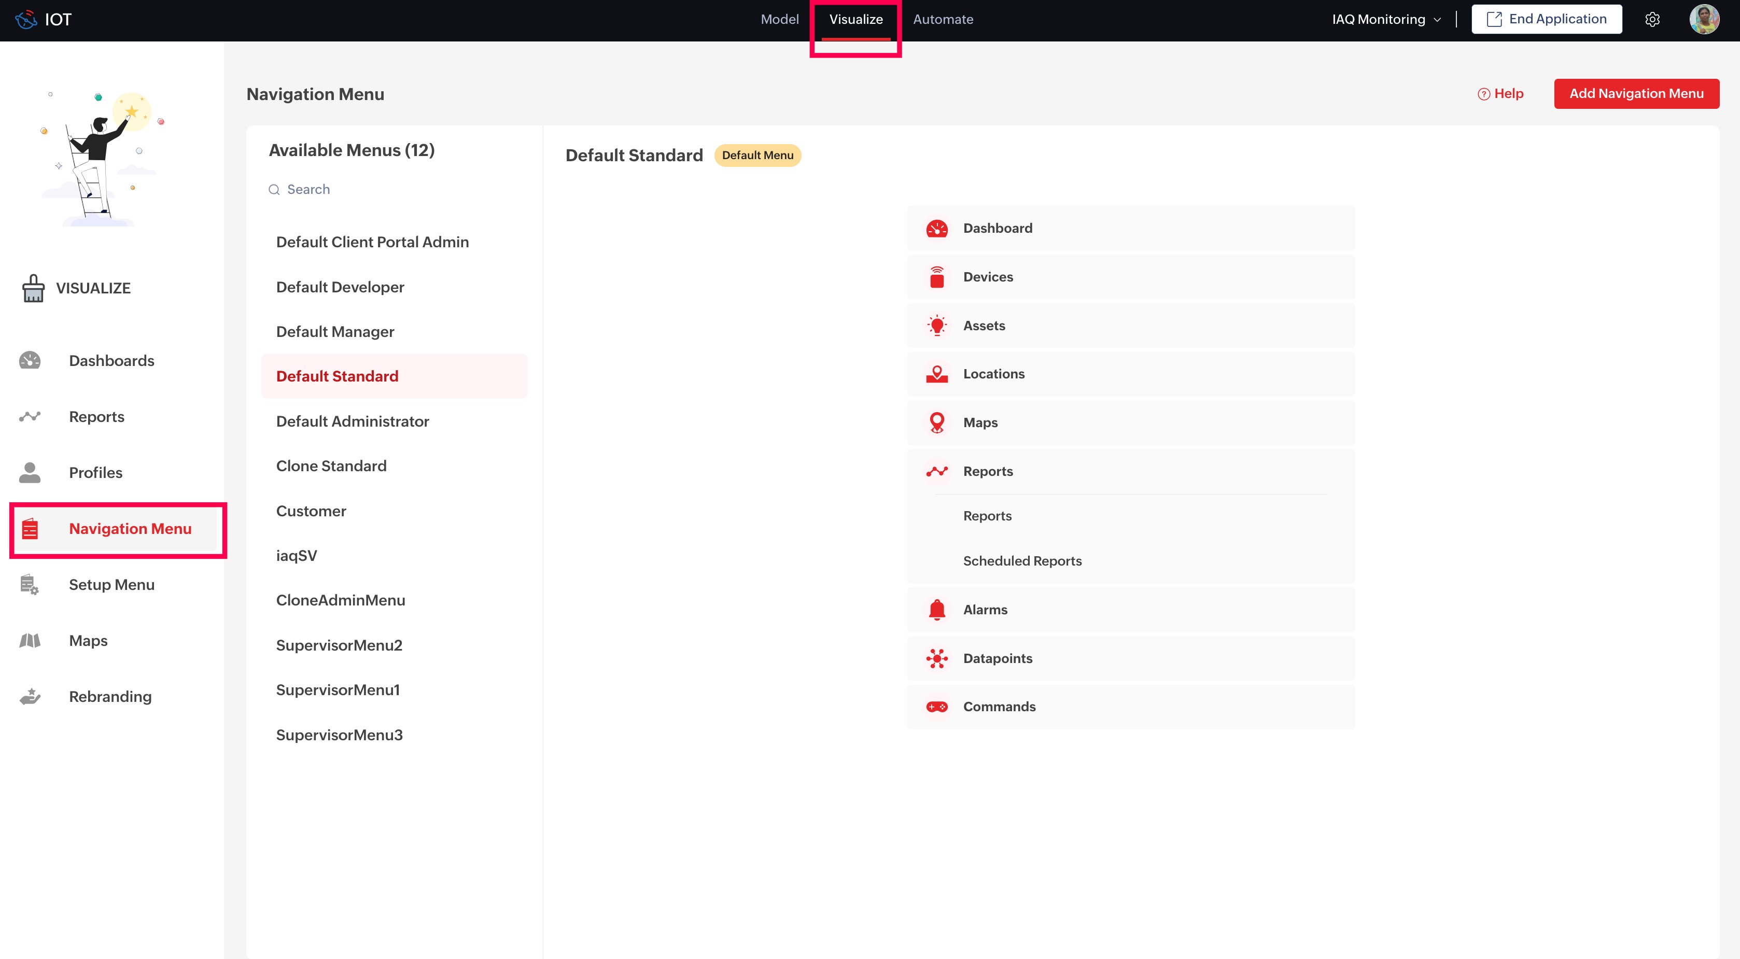The width and height of the screenshot is (1740, 959).
Task: Switch to the Model tab
Action: (779, 20)
